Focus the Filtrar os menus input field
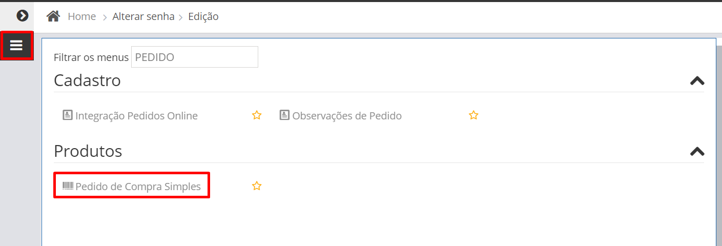Screen dimensions: 722x246 pos(195,57)
